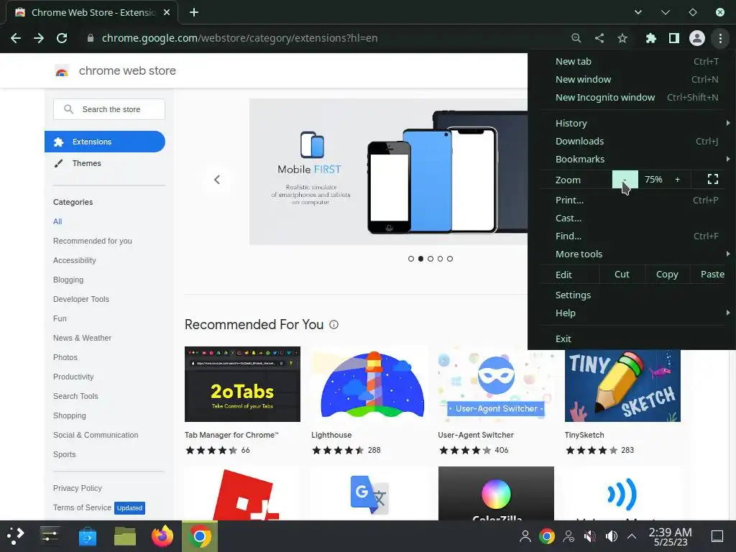Open the profile avatar icon

(697, 38)
